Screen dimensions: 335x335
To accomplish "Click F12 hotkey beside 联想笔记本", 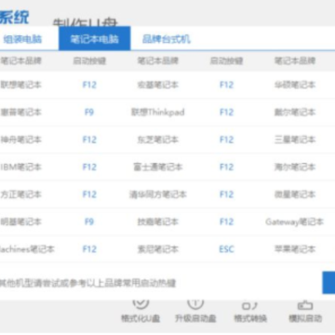I will click(x=89, y=85).
